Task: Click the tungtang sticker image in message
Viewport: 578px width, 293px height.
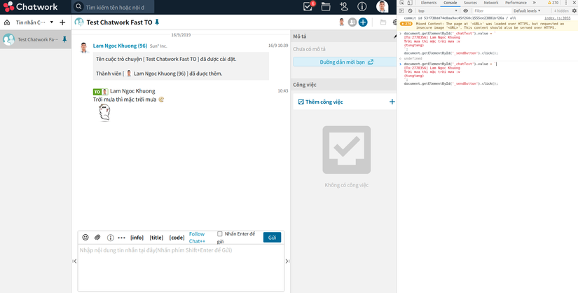Action: [104, 113]
